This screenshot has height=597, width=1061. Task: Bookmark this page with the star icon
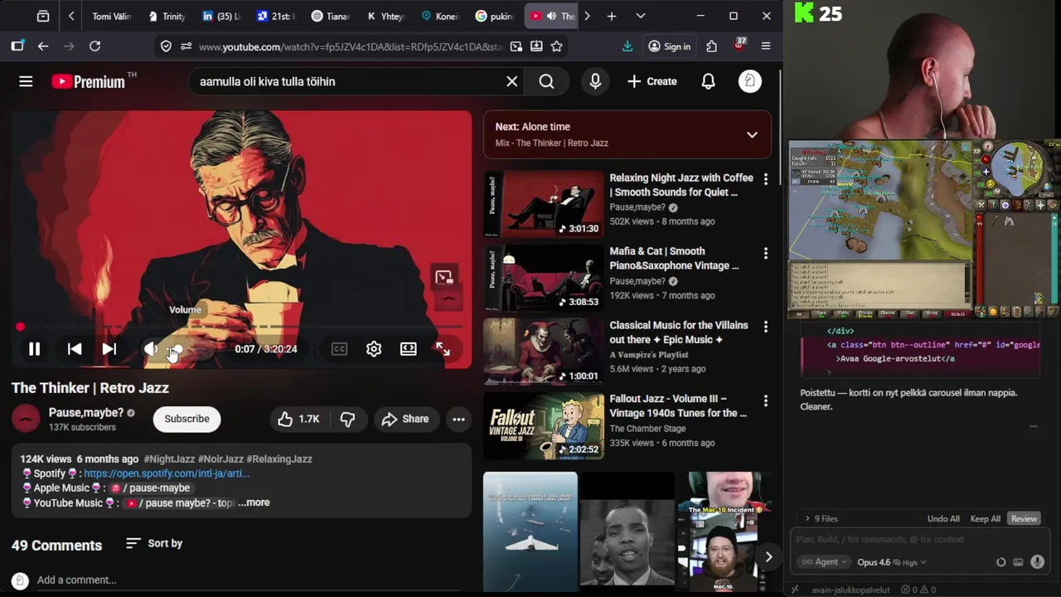557,46
